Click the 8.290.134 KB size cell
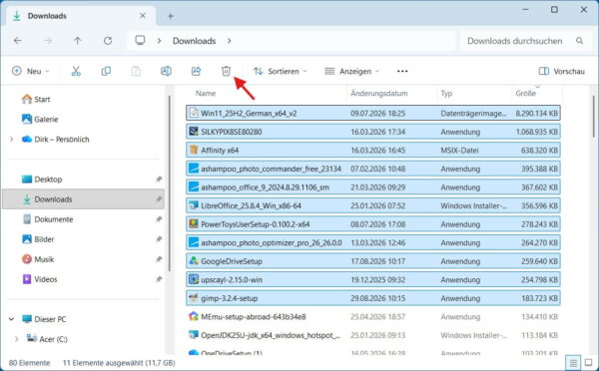The image size is (599, 371). click(536, 113)
